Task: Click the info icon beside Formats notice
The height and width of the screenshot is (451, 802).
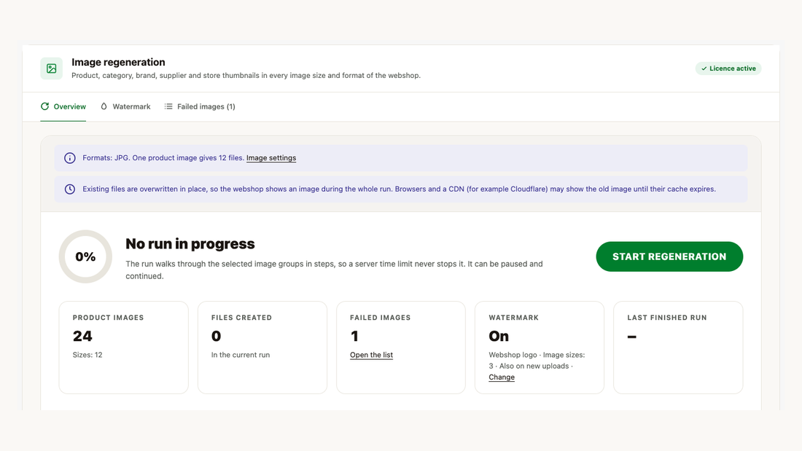Action: point(69,158)
